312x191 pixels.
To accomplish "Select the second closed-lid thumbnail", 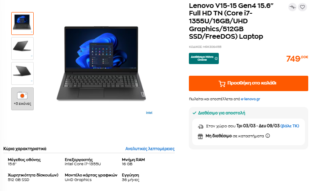I will click(x=22, y=48).
